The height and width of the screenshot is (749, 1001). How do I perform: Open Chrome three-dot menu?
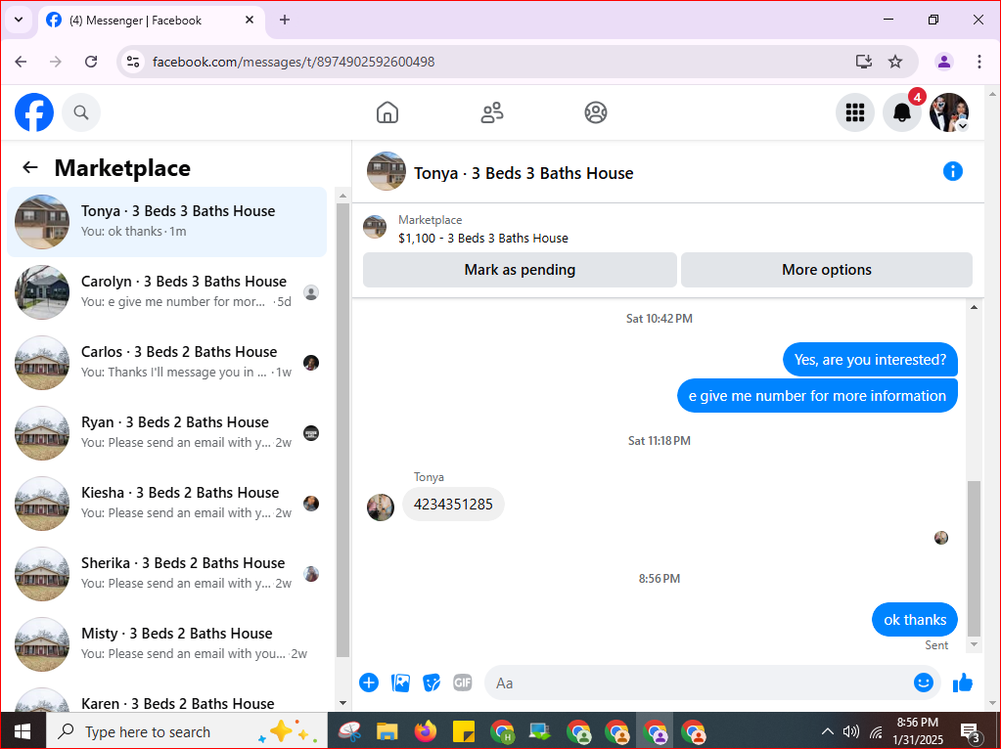[979, 62]
